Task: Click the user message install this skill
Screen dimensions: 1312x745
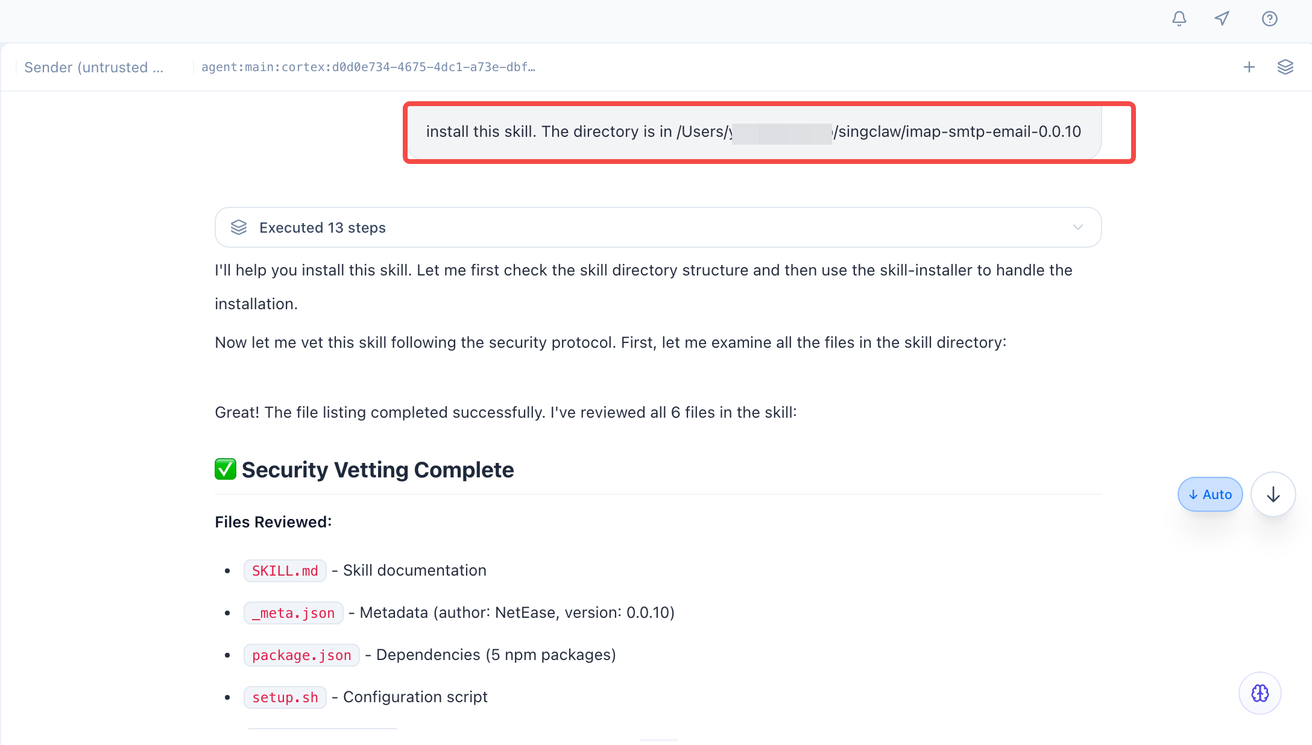Action: pyautogui.click(x=754, y=131)
